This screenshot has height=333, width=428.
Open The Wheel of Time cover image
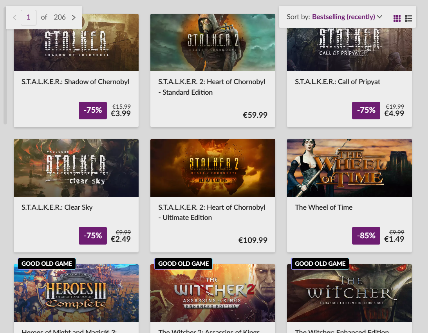tap(349, 167)
